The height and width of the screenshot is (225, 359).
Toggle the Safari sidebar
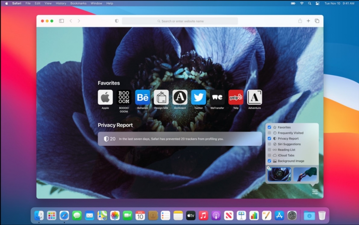tap(61, 21)
